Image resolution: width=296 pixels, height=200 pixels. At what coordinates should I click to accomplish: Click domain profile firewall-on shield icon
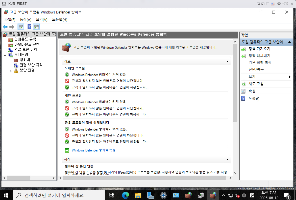click(67, 74)
